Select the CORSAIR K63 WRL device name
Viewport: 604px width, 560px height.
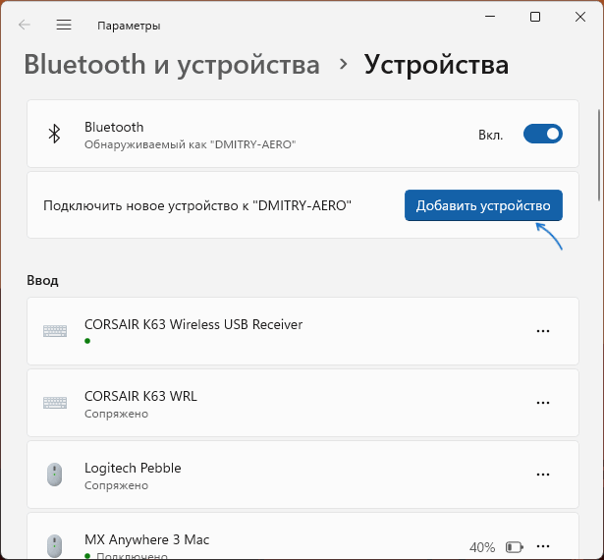pos(140,396)
